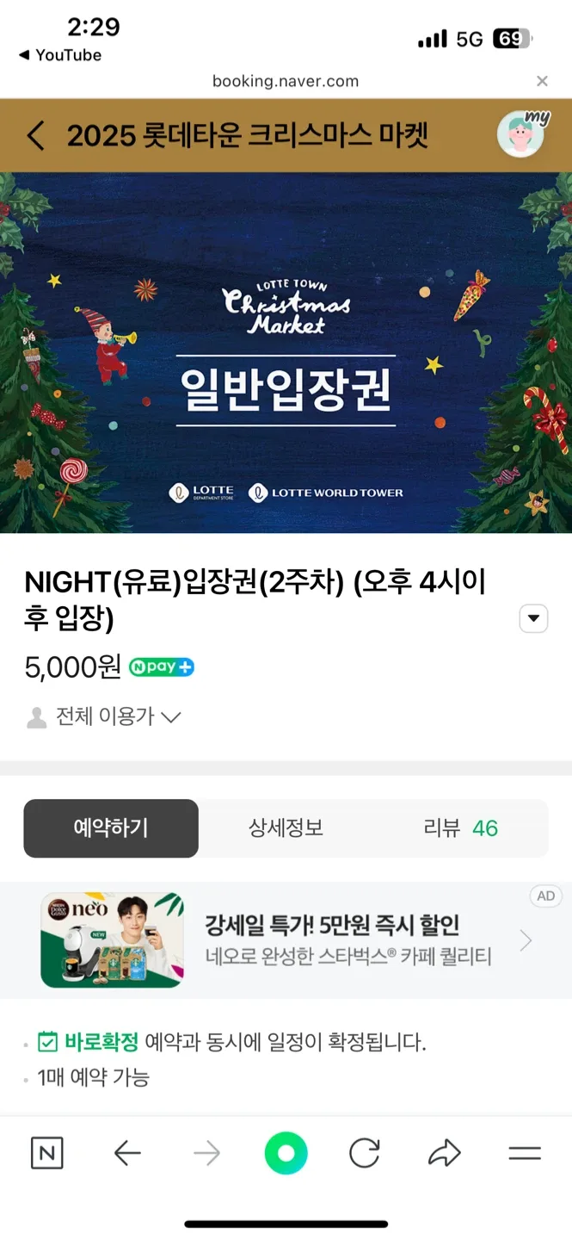Expand the 전체 이용가 age rating chevron
Viewport: 572px width, 1240px height.
click(171, 716)
